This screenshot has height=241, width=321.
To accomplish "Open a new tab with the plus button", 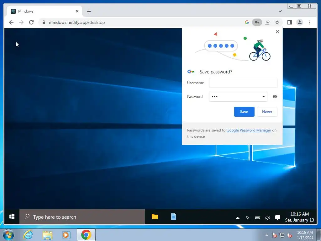I will (x=89, y=11).
